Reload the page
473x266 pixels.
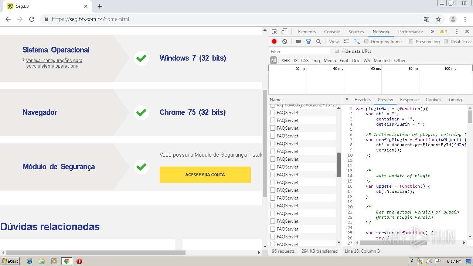pyautogui.click(x=32, y=19)
